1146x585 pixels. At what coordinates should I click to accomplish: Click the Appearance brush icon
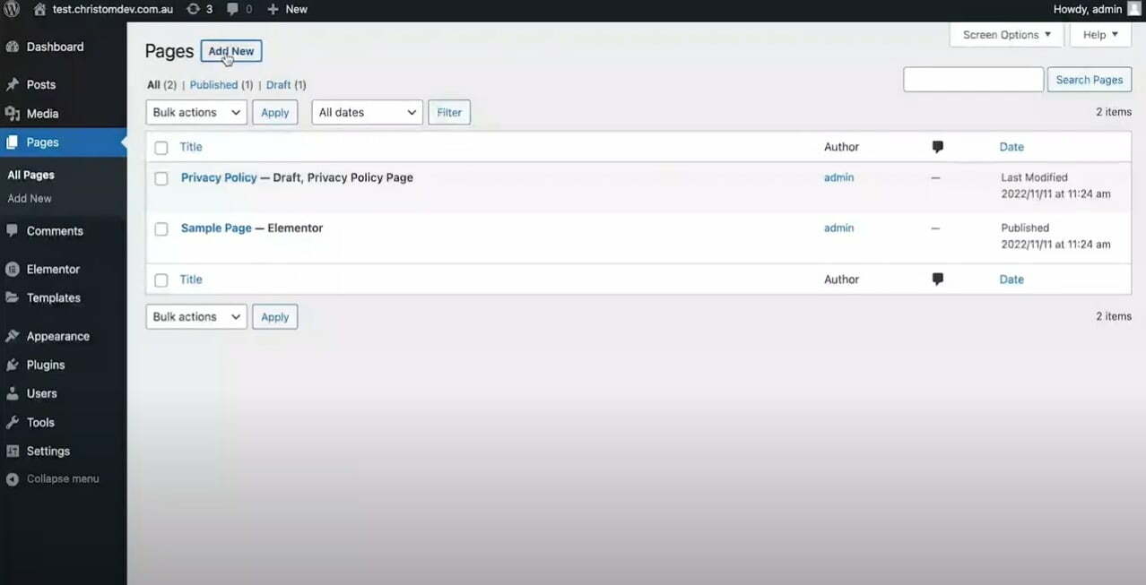coord(13,336)
